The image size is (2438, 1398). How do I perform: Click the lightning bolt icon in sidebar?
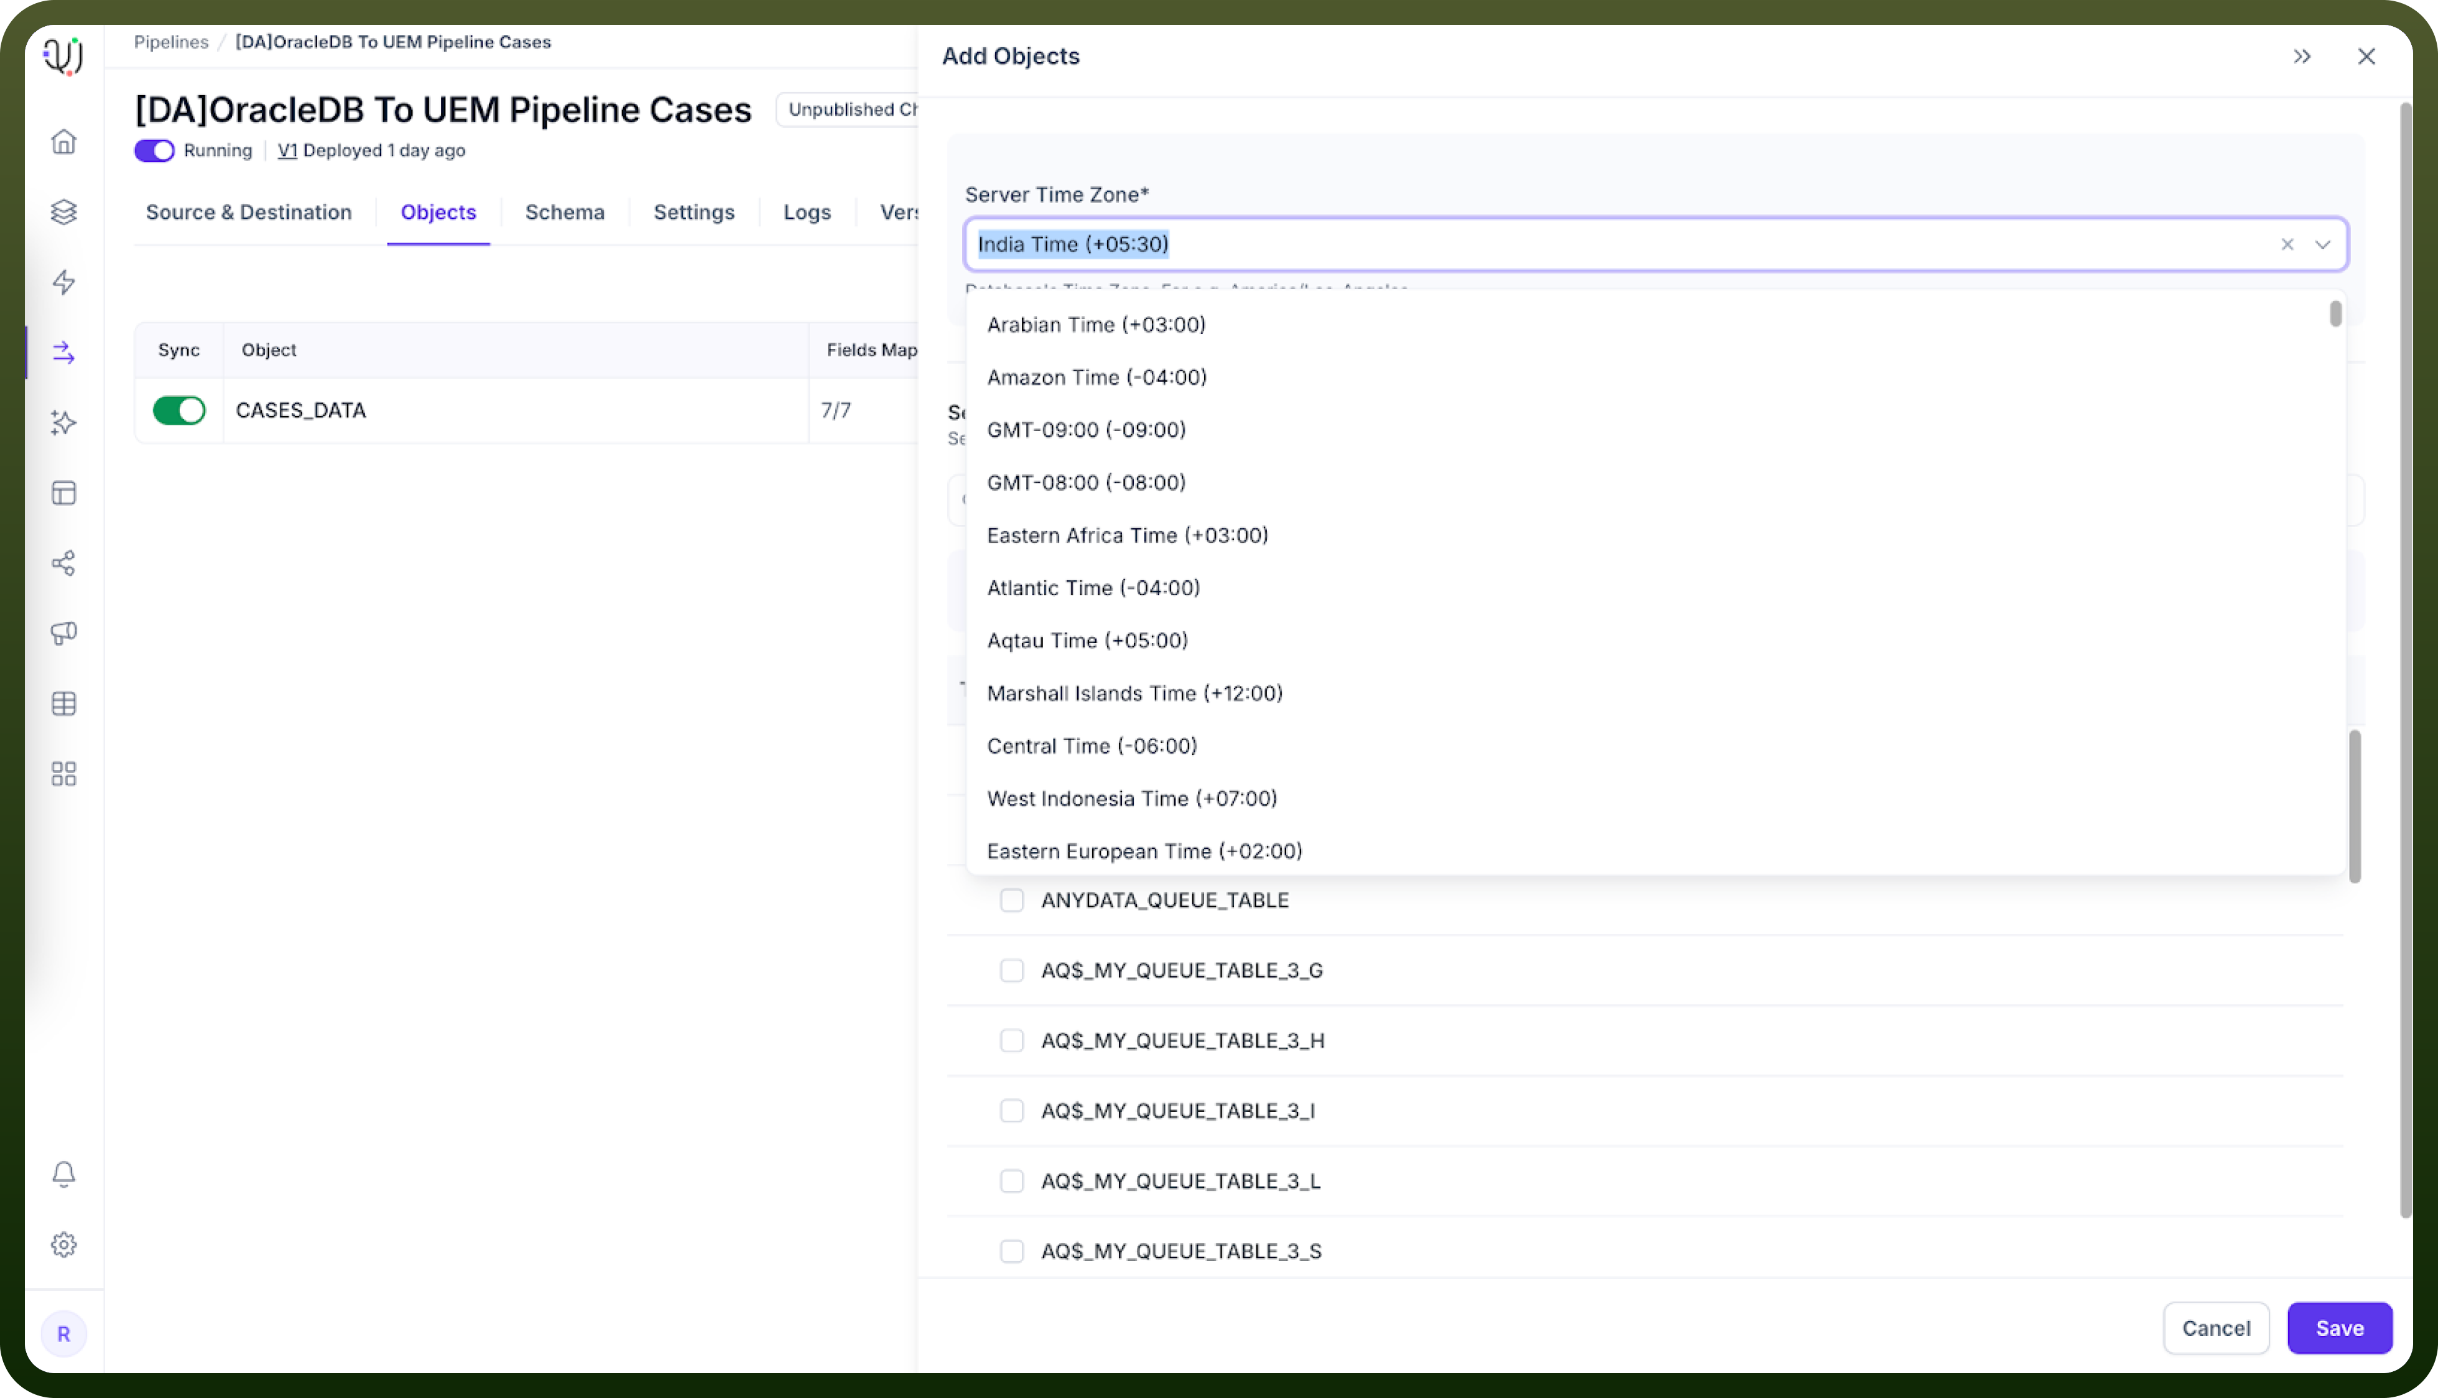pos(63,281)
